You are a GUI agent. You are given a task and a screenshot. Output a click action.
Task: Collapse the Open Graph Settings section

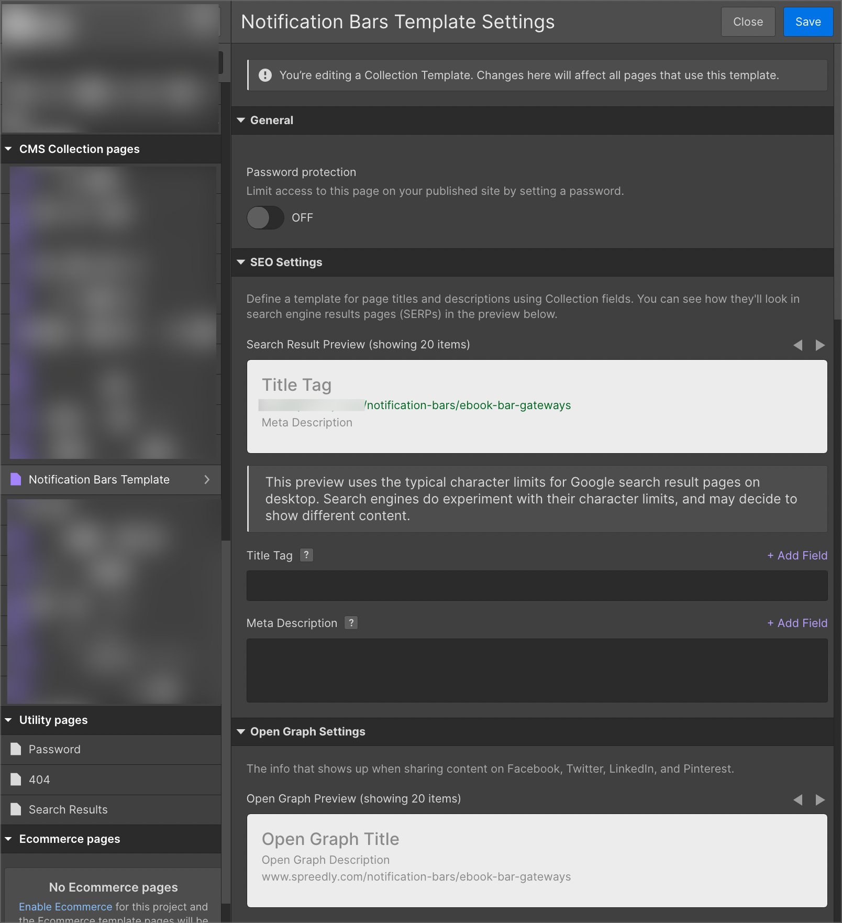pyautogui.click(x=241, y=731)
